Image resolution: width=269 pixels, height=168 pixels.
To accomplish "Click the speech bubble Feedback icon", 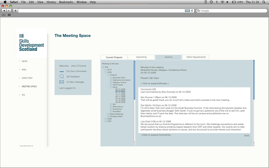I will pos(62,76).
